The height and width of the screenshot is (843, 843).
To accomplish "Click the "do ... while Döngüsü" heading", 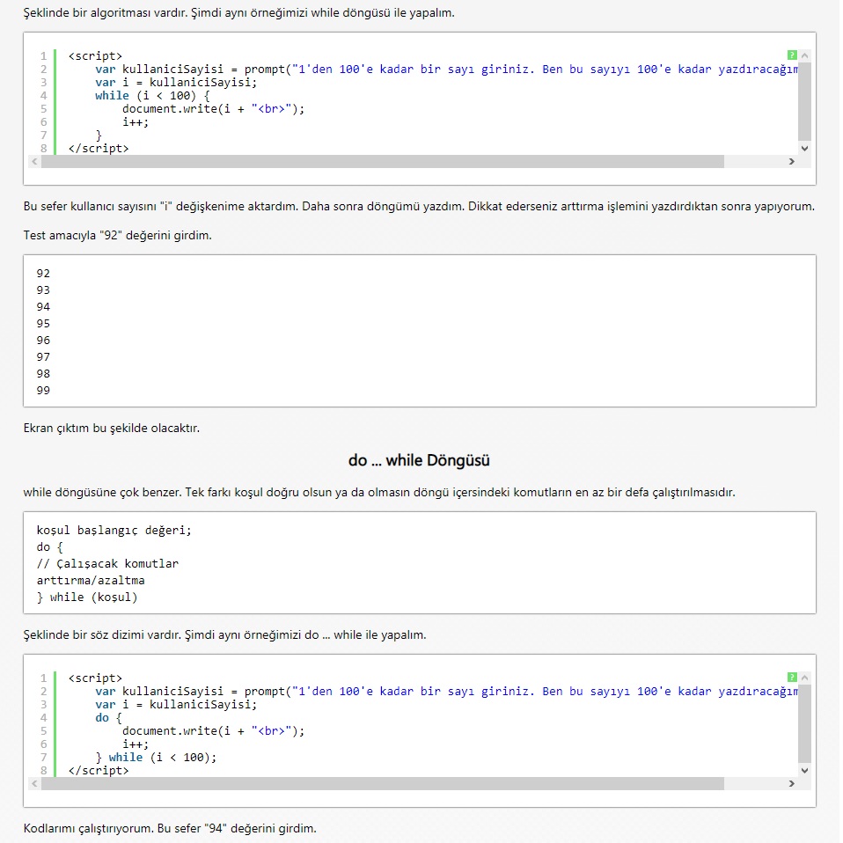I will tap(419, 460).
